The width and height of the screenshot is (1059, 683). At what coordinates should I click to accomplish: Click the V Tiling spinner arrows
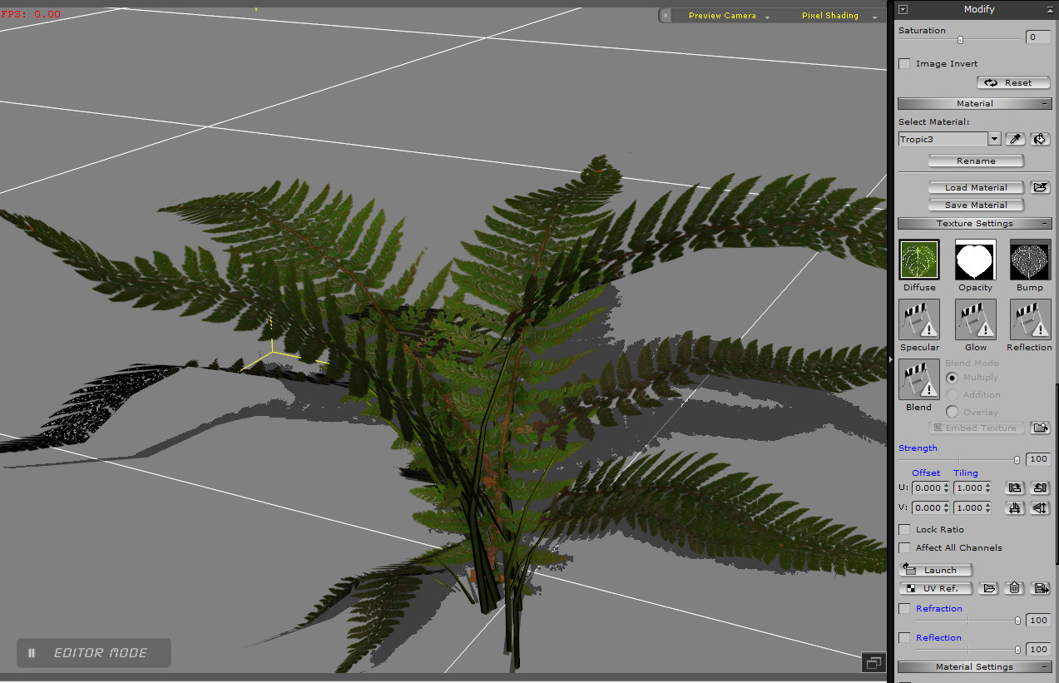pyautogui.click(x=988, y=507)
